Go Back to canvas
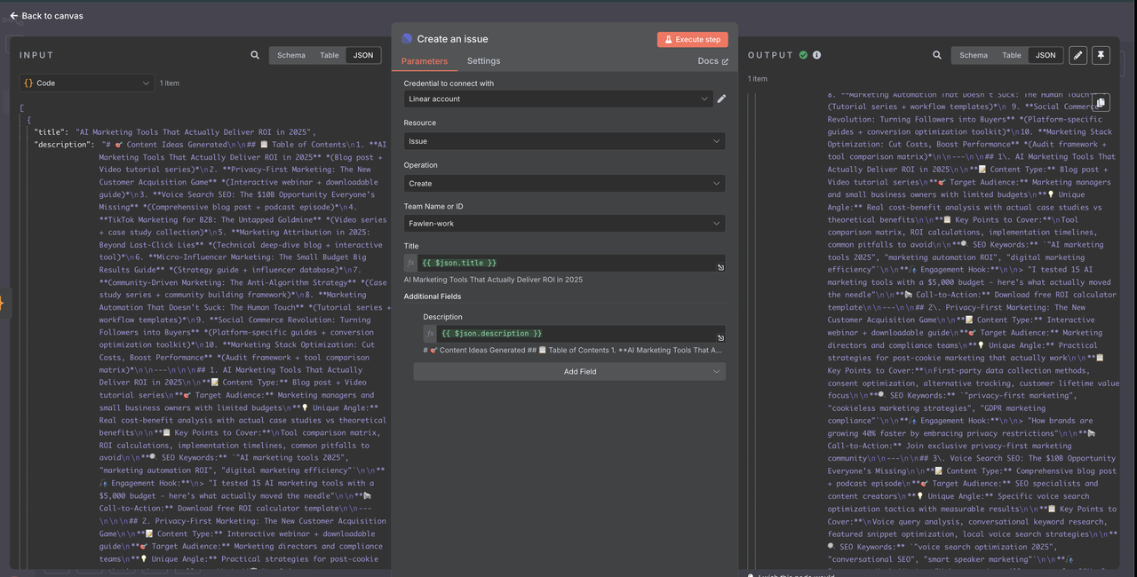The width and height of the screenshot is (1137, 577). pyautogui.click(x=46, y=16)
